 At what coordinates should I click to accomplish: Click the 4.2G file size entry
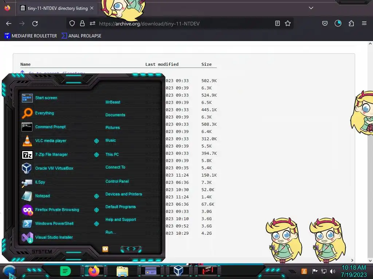pos(207,233)
